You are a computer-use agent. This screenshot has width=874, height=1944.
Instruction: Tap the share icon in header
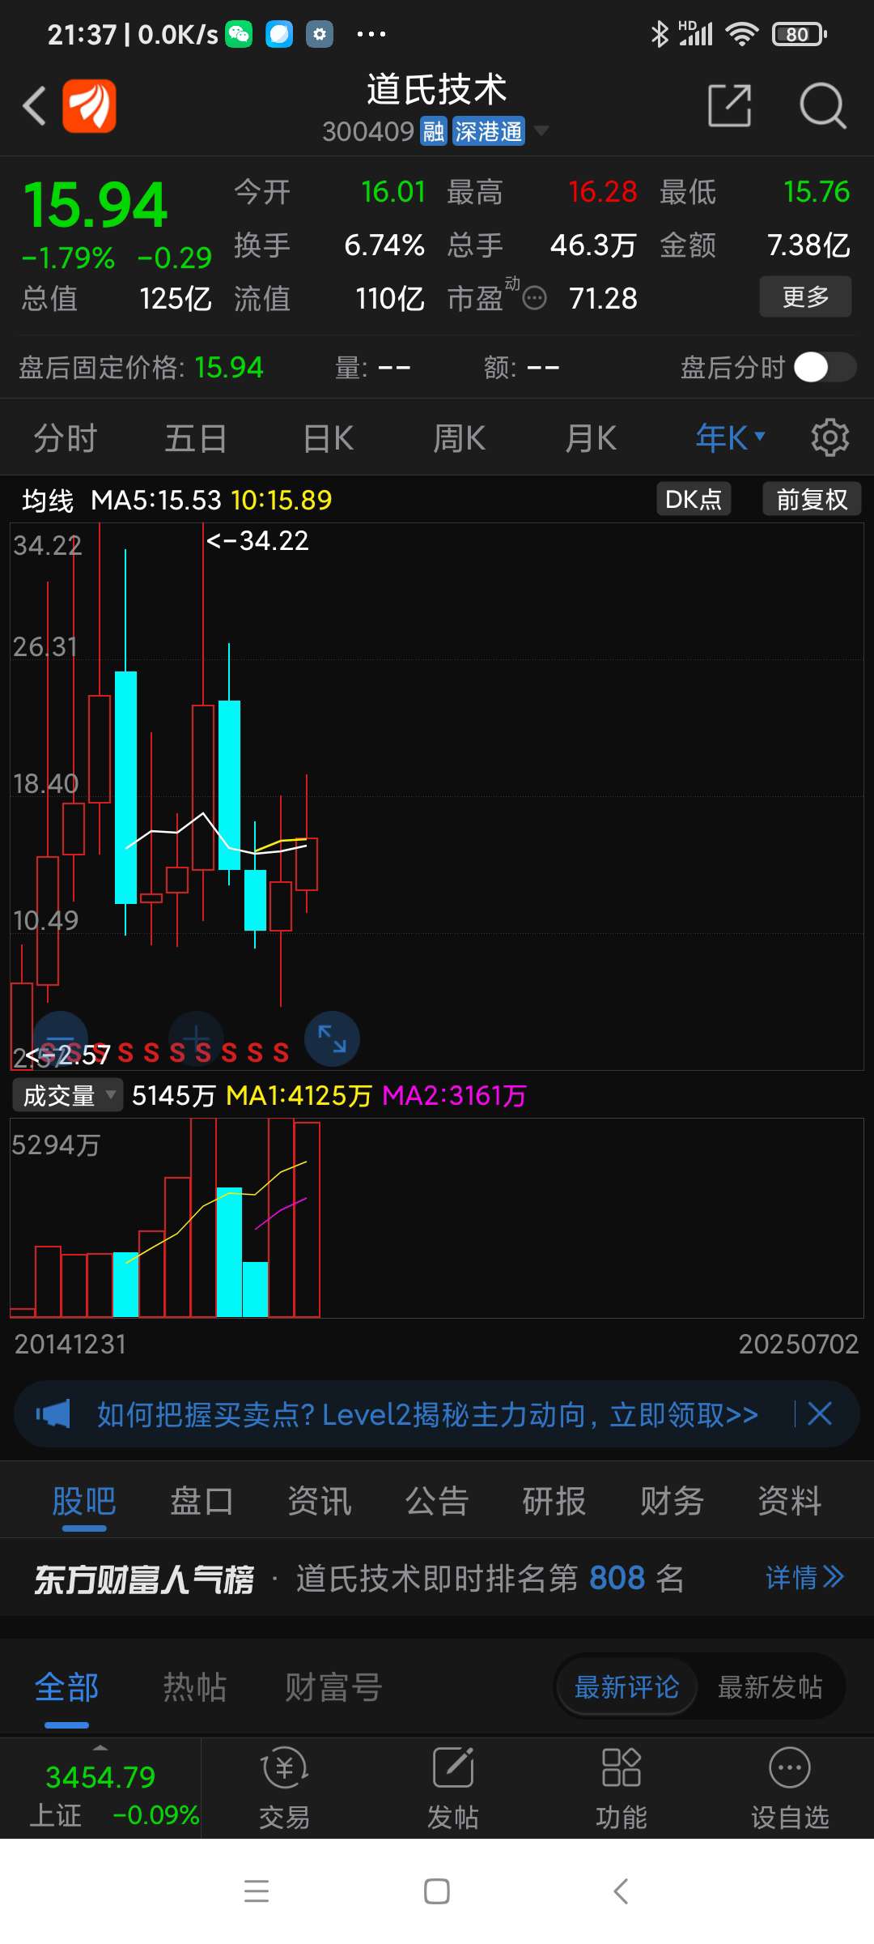[730, 105]
